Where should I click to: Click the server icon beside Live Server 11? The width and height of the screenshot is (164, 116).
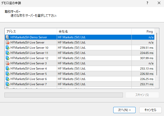point(8,53)
